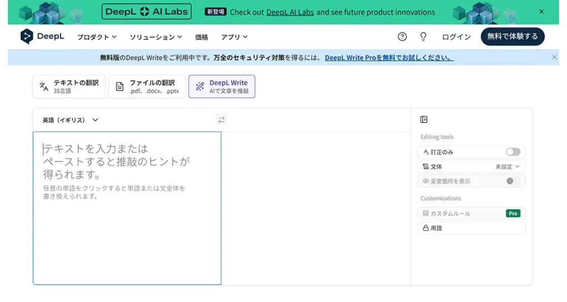Open the プロダクト menu
Image resolution: width=567 pixels, height=302 pixels.
pos(97,37)
